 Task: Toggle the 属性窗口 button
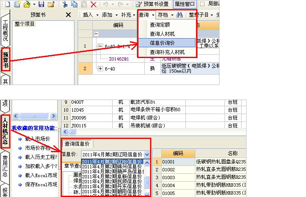185,4
